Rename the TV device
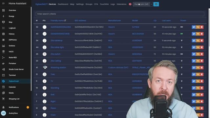This screenshot has height=118, width=210. pyautogui.click(x=194, y=81)
